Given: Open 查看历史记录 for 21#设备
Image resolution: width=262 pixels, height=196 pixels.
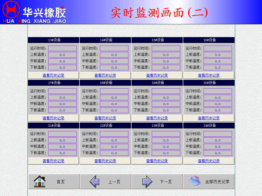Looking at the screenshot, I should (54, 161).
